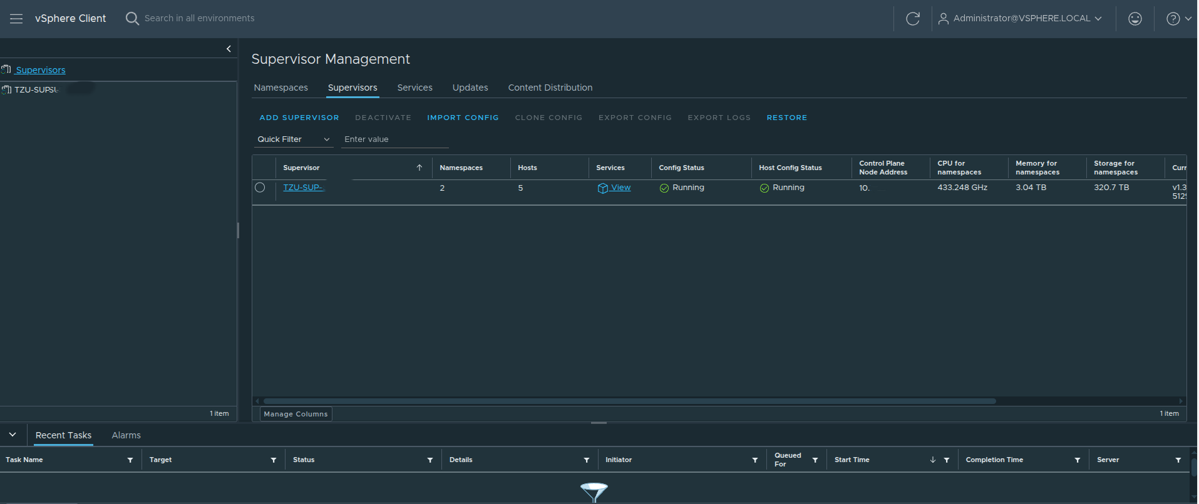The width and height of the screenshot is (1199, 504).
Task: Filter the Queued For column
Action: pyautogui.click(x=815, y=460)
